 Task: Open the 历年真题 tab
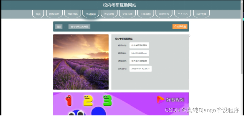pos(146,14)
